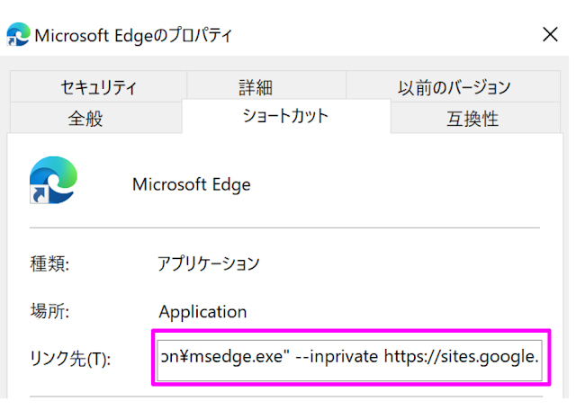
Task: Place cursor on https://sites.google. URL text
Action: tap(462, 356)
